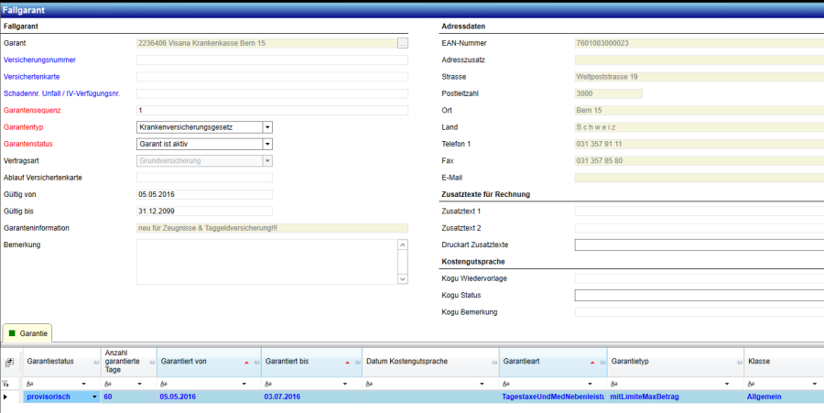
Task: Click the filter row funnel icon
Action: coord(7,384)
